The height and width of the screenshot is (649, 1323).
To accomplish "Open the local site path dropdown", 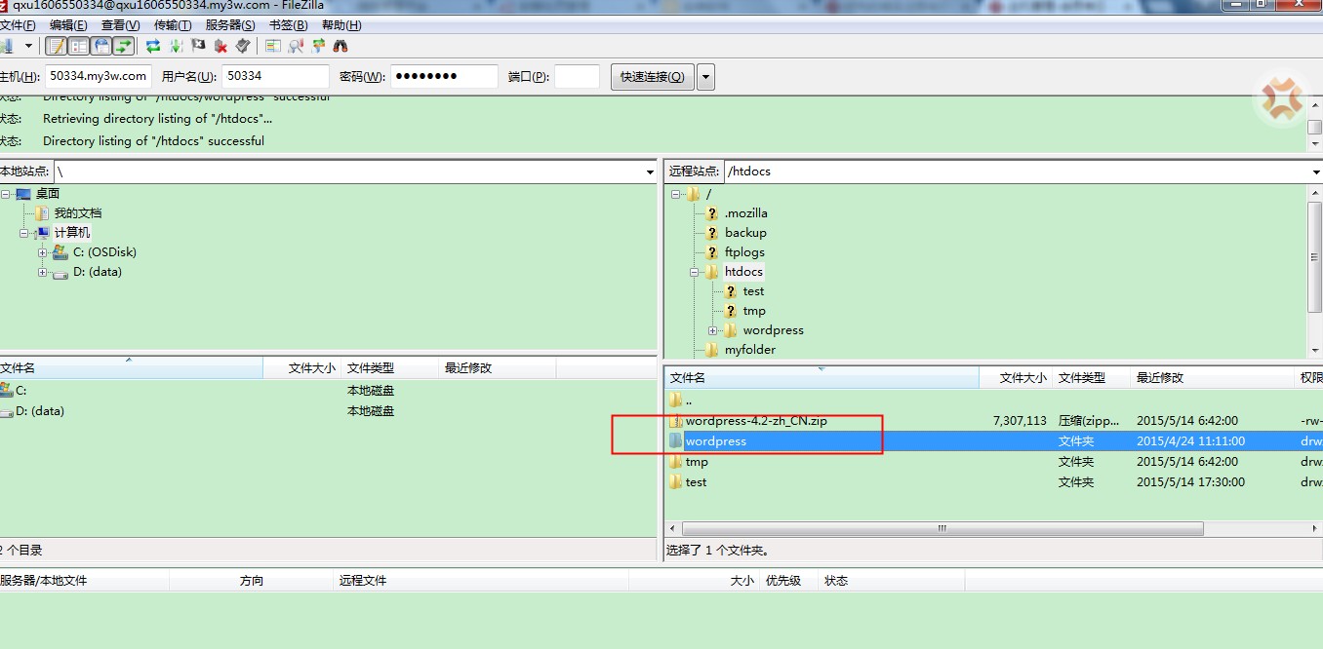I will (650, 172).
